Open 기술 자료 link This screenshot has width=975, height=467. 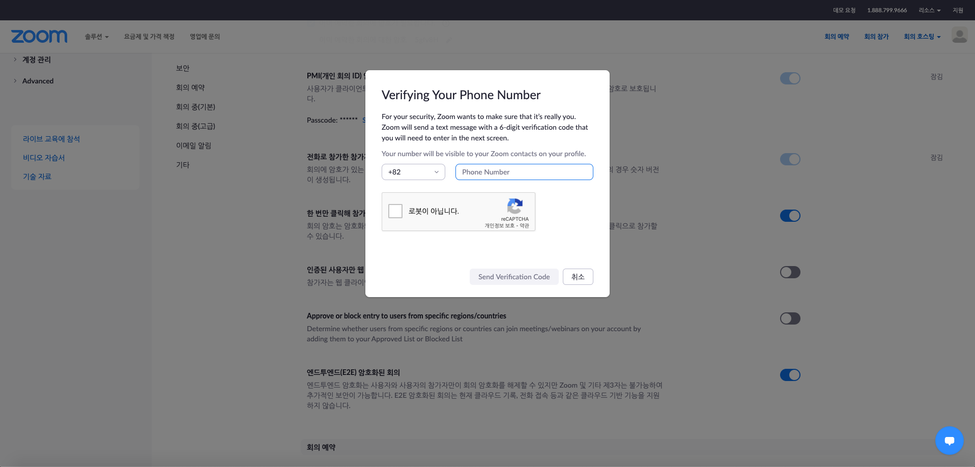[x=37, y=177]
